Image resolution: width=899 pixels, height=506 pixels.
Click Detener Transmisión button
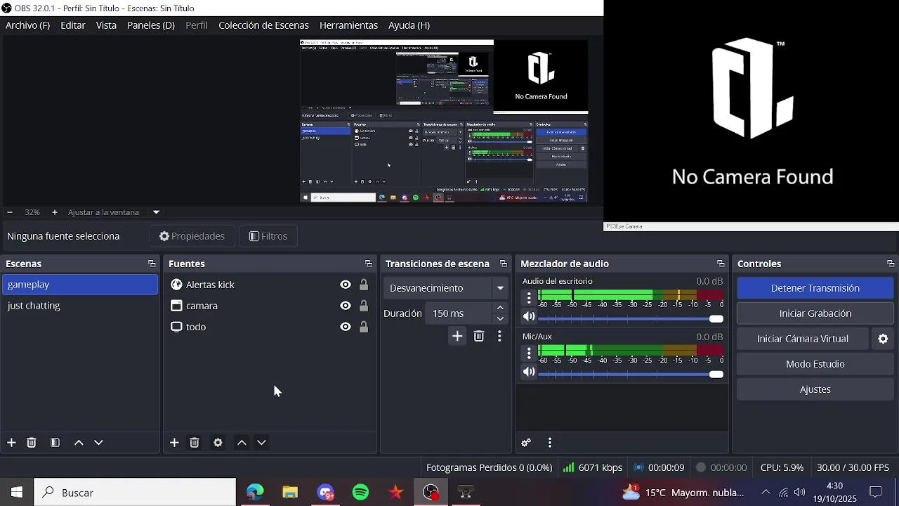click(815, 288)
